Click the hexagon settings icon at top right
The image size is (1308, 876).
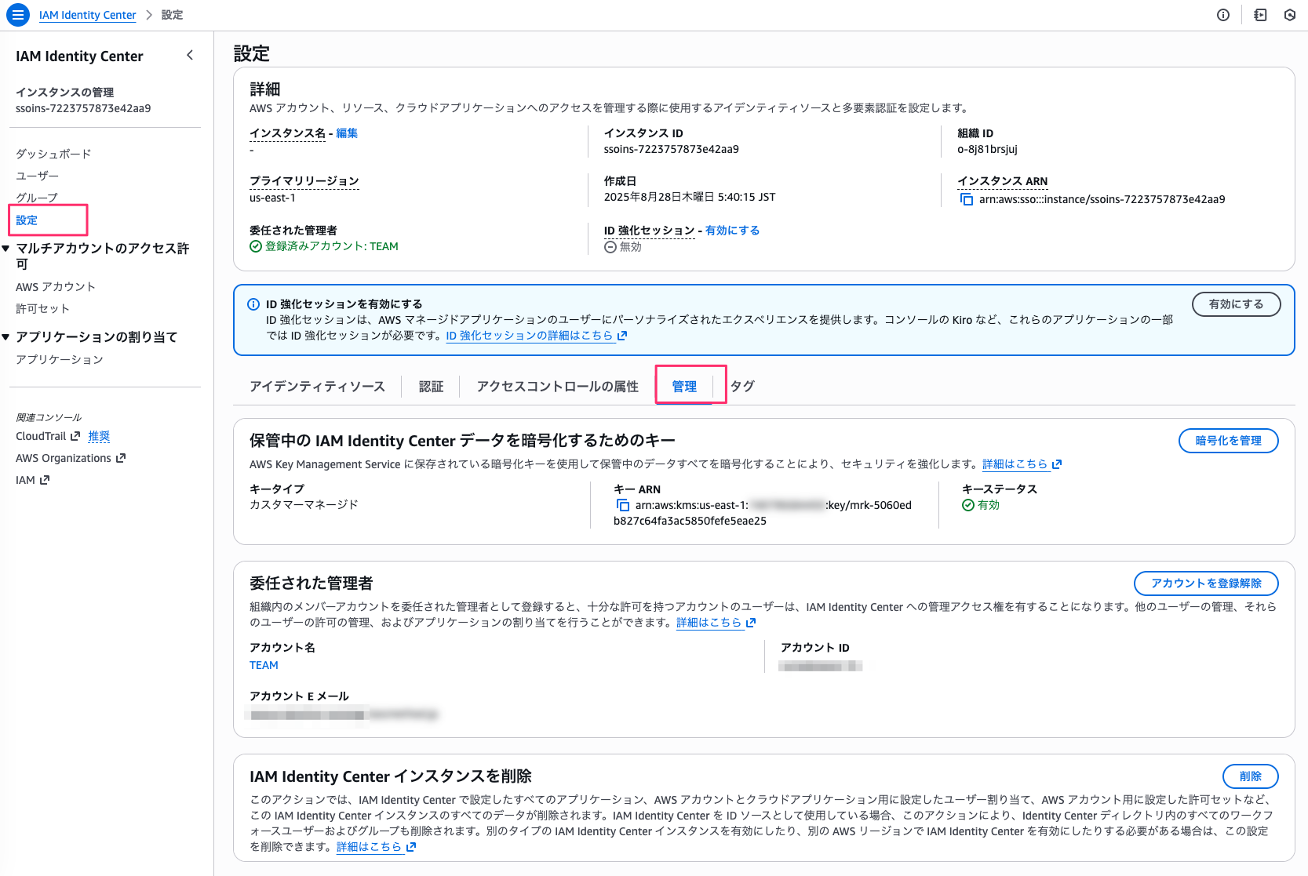1289,15
